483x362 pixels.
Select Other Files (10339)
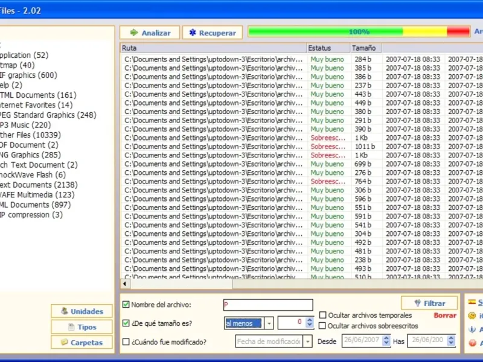coord(30,135)
